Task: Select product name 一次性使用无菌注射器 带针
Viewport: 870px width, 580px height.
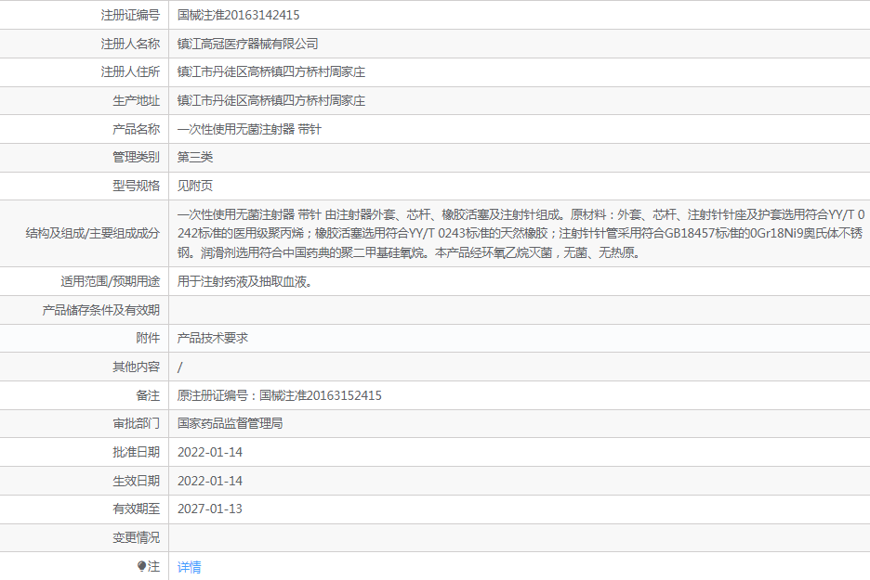Action: (249, 129)
